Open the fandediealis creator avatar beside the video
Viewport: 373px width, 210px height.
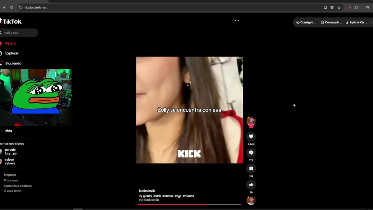(251, 120)
